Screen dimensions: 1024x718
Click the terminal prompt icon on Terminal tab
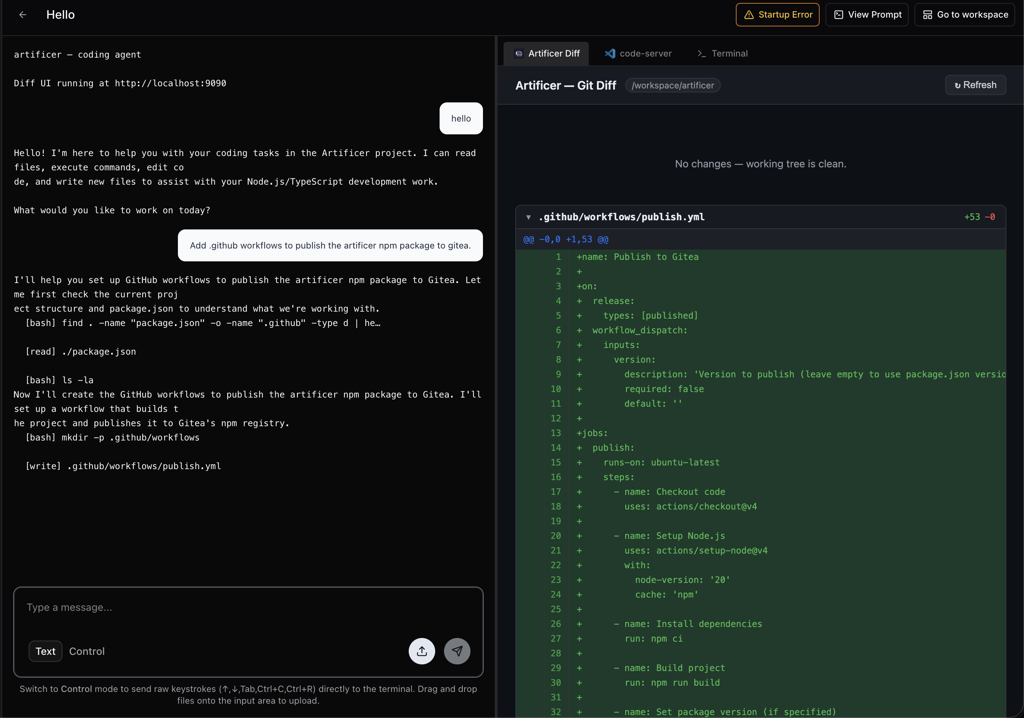pyautogui.click(x=702, y=54)
